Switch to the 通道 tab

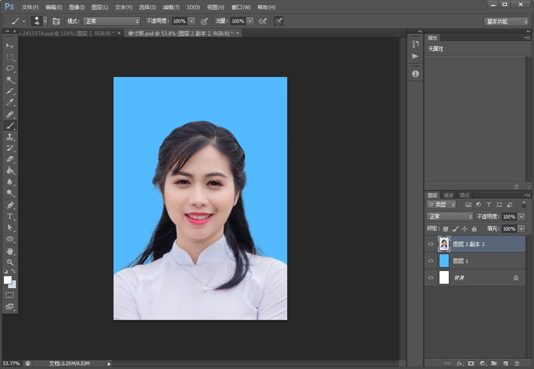[x=448, y=195]
